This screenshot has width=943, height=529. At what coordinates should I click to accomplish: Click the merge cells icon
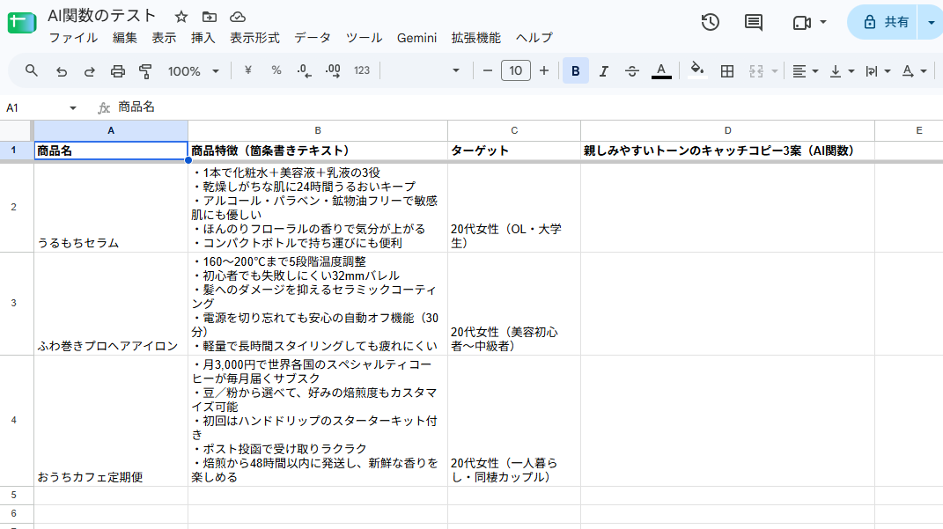pyautogui.click(x=756, y=71)
